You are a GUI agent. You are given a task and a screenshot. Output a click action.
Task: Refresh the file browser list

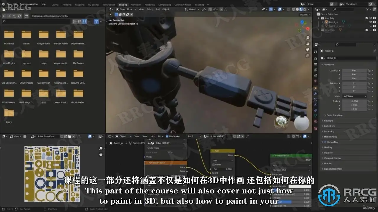point(19,16)
